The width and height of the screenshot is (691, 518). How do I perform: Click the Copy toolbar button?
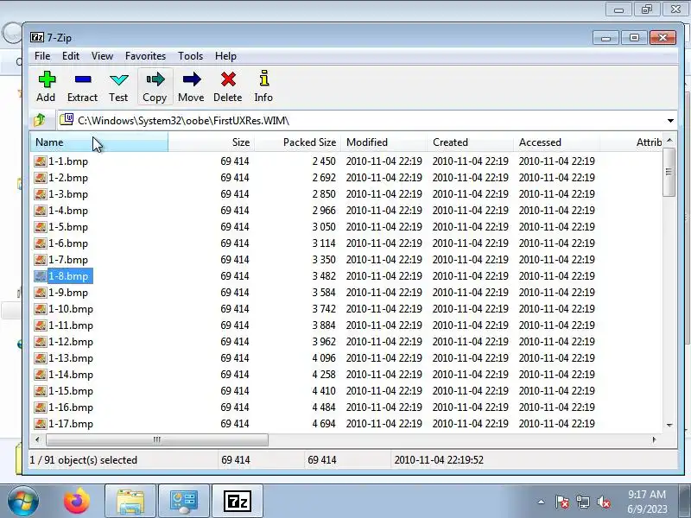pos(155,87)
